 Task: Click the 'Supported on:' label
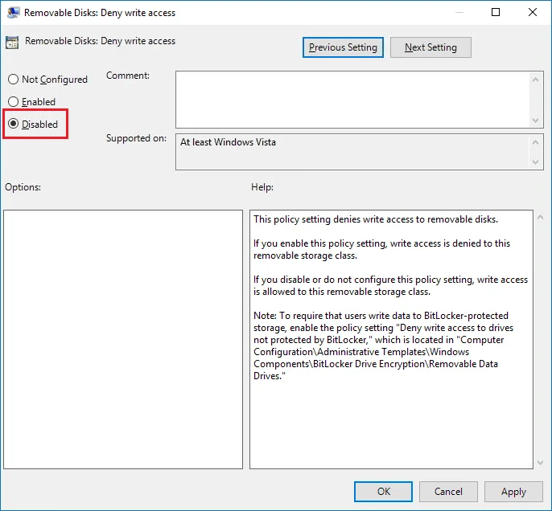(136, 138)
